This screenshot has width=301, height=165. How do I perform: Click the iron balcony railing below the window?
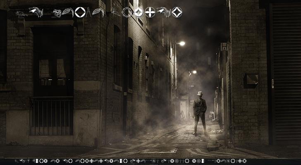(x=52, y=116)
